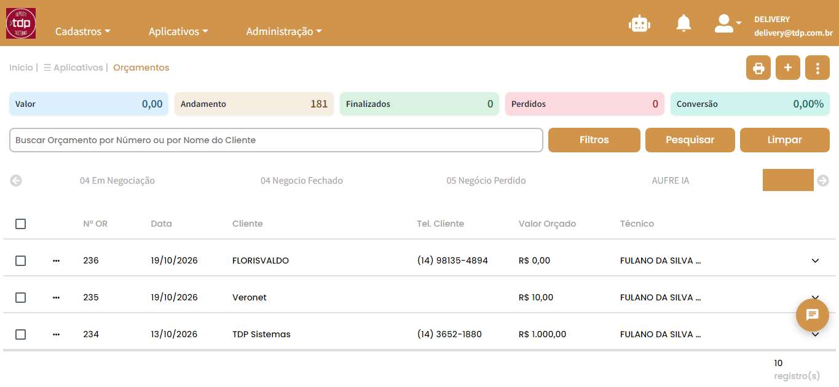The image size is (839, 387).
Task: Click phone number (14) 98135-4894
Action: pyautogui.click(x=452, y=260)
